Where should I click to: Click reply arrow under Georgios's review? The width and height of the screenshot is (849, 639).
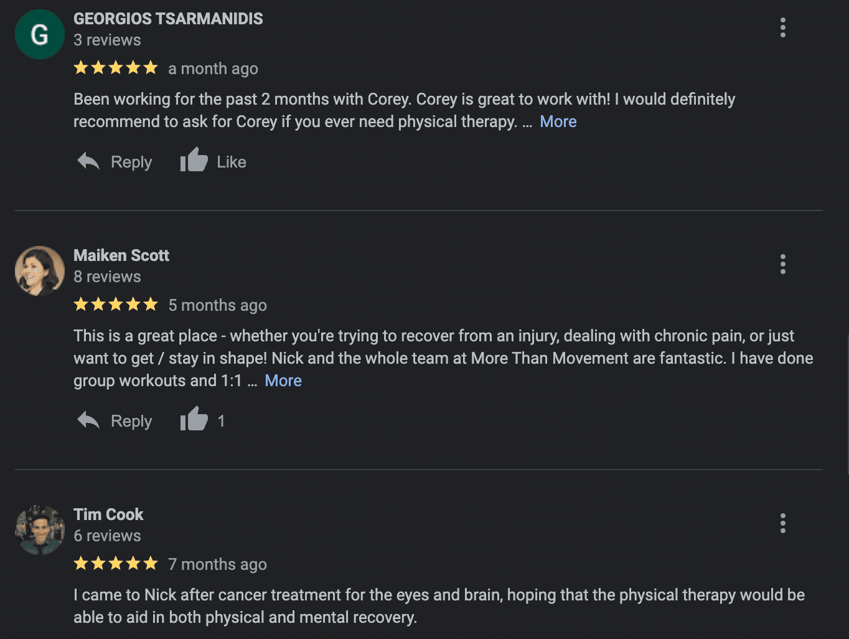88,161
